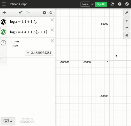Undo the last action
The height and width of the screenshot is (126, 131).
tap(21, 13)
